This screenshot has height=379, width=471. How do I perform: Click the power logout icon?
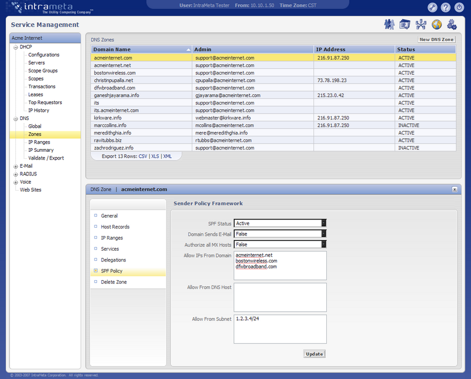[459, 7]
